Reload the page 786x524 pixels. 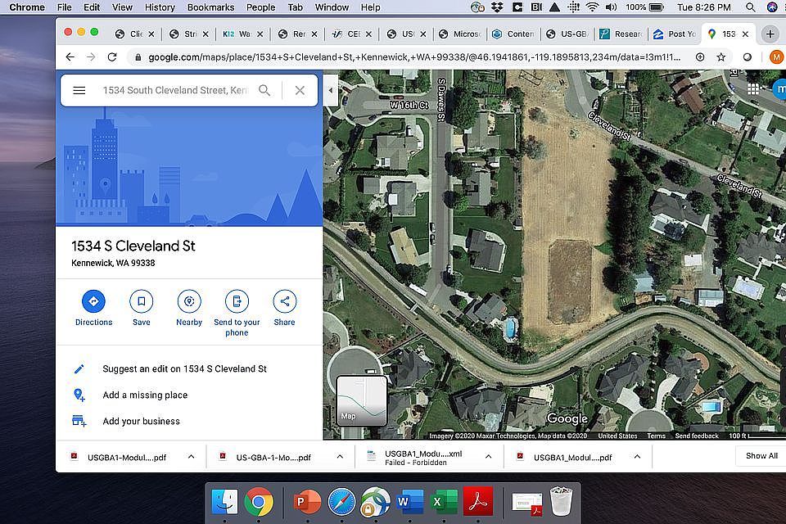pyautogui.click(x=112, y=57)
